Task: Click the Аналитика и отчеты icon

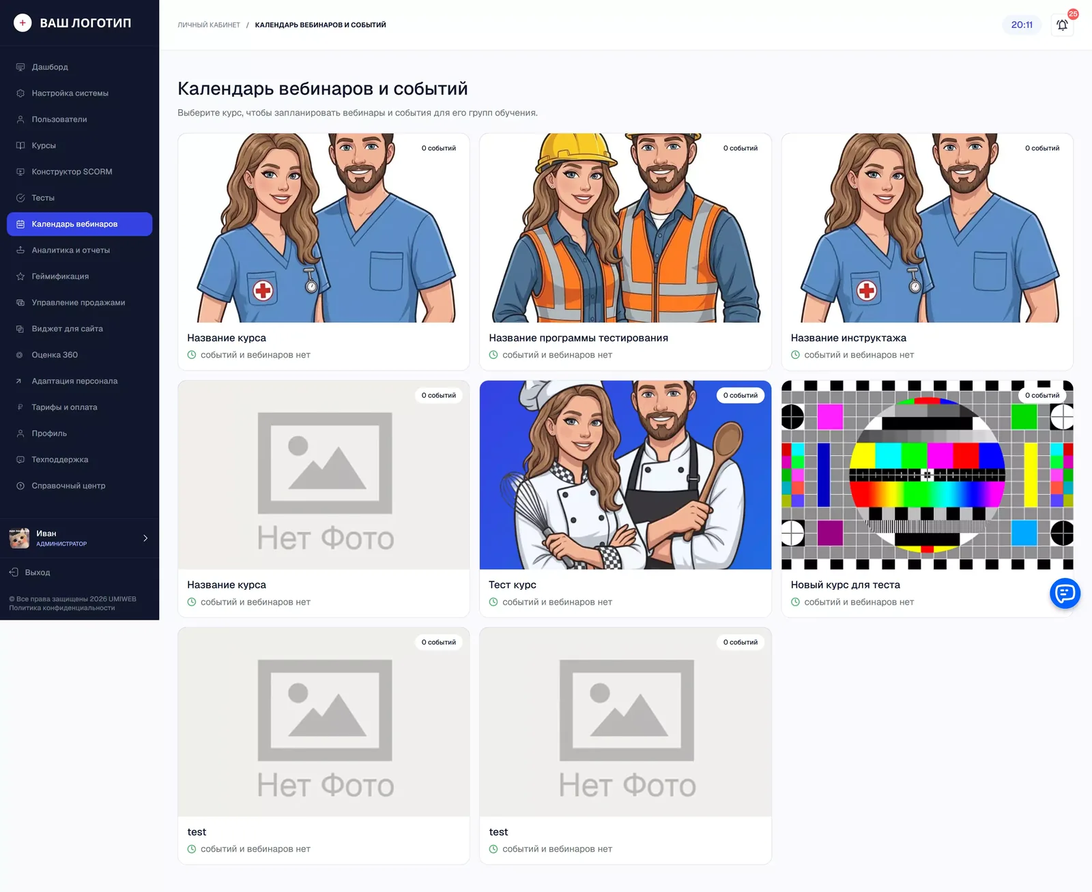Action: [x=20, y=250]
